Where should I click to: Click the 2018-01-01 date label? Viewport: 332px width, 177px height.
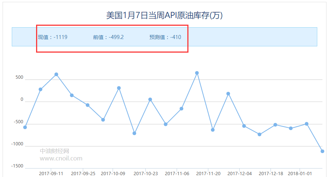300,173
